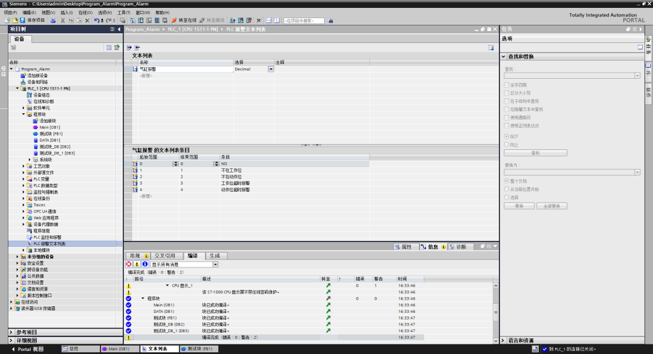This screenshot has width=653, height=354.
Task: Click the Split editor vertically icon
Action: pos(276,20)
